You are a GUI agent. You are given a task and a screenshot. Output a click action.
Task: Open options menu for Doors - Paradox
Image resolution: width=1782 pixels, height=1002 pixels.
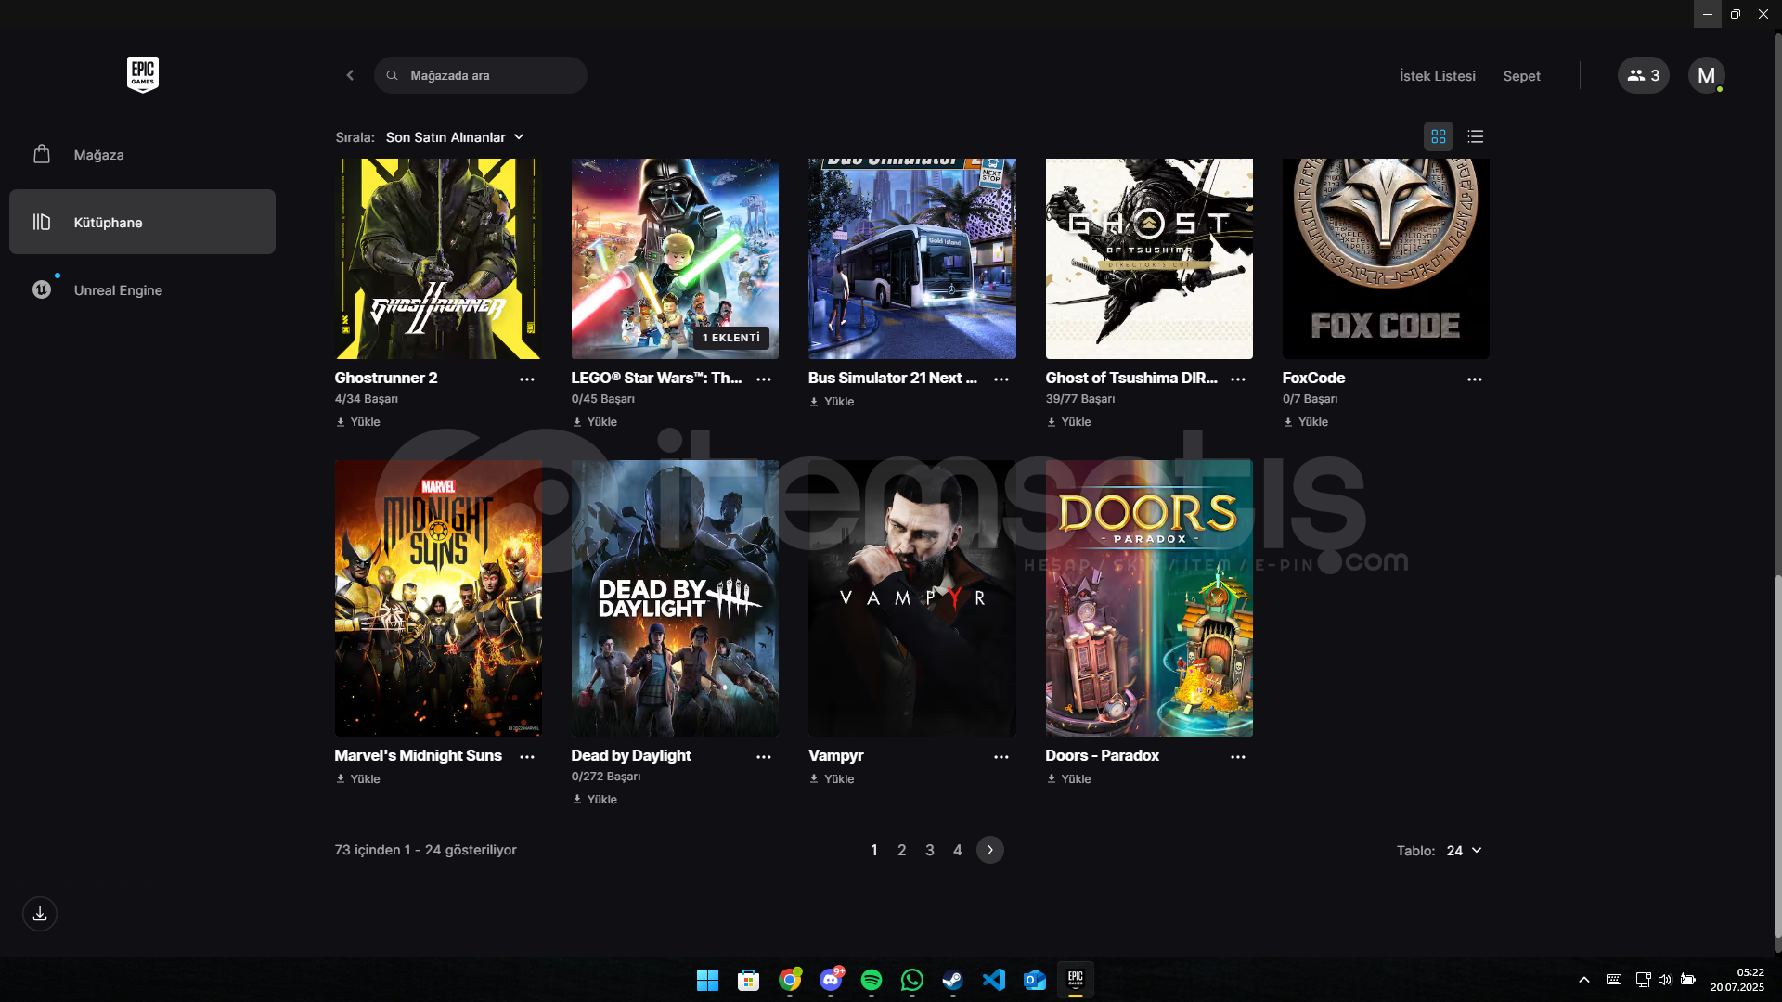tap(1237, 757)
